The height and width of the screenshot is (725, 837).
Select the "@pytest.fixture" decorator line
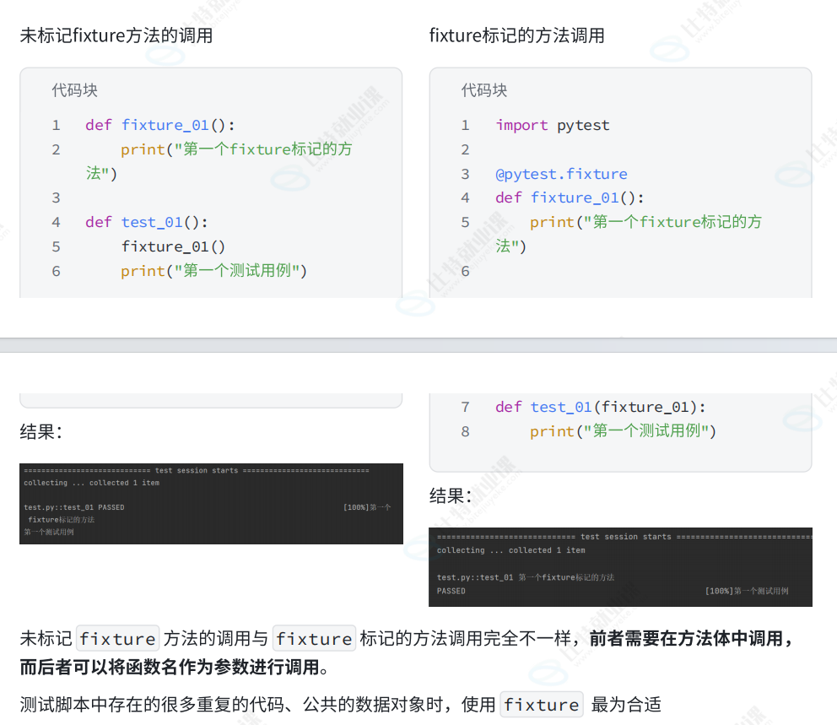pyautogui.click(x=561, y=174)
